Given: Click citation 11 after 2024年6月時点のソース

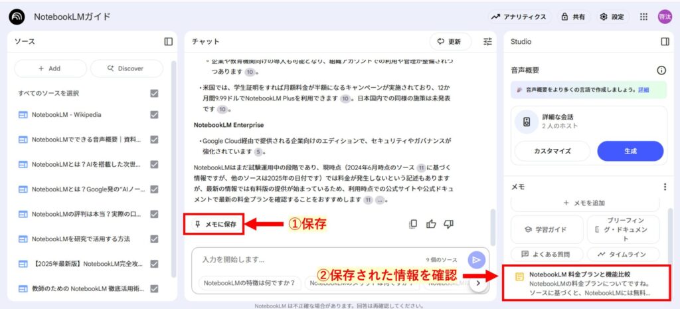Looking at the screenshot, I should [421, 167].
